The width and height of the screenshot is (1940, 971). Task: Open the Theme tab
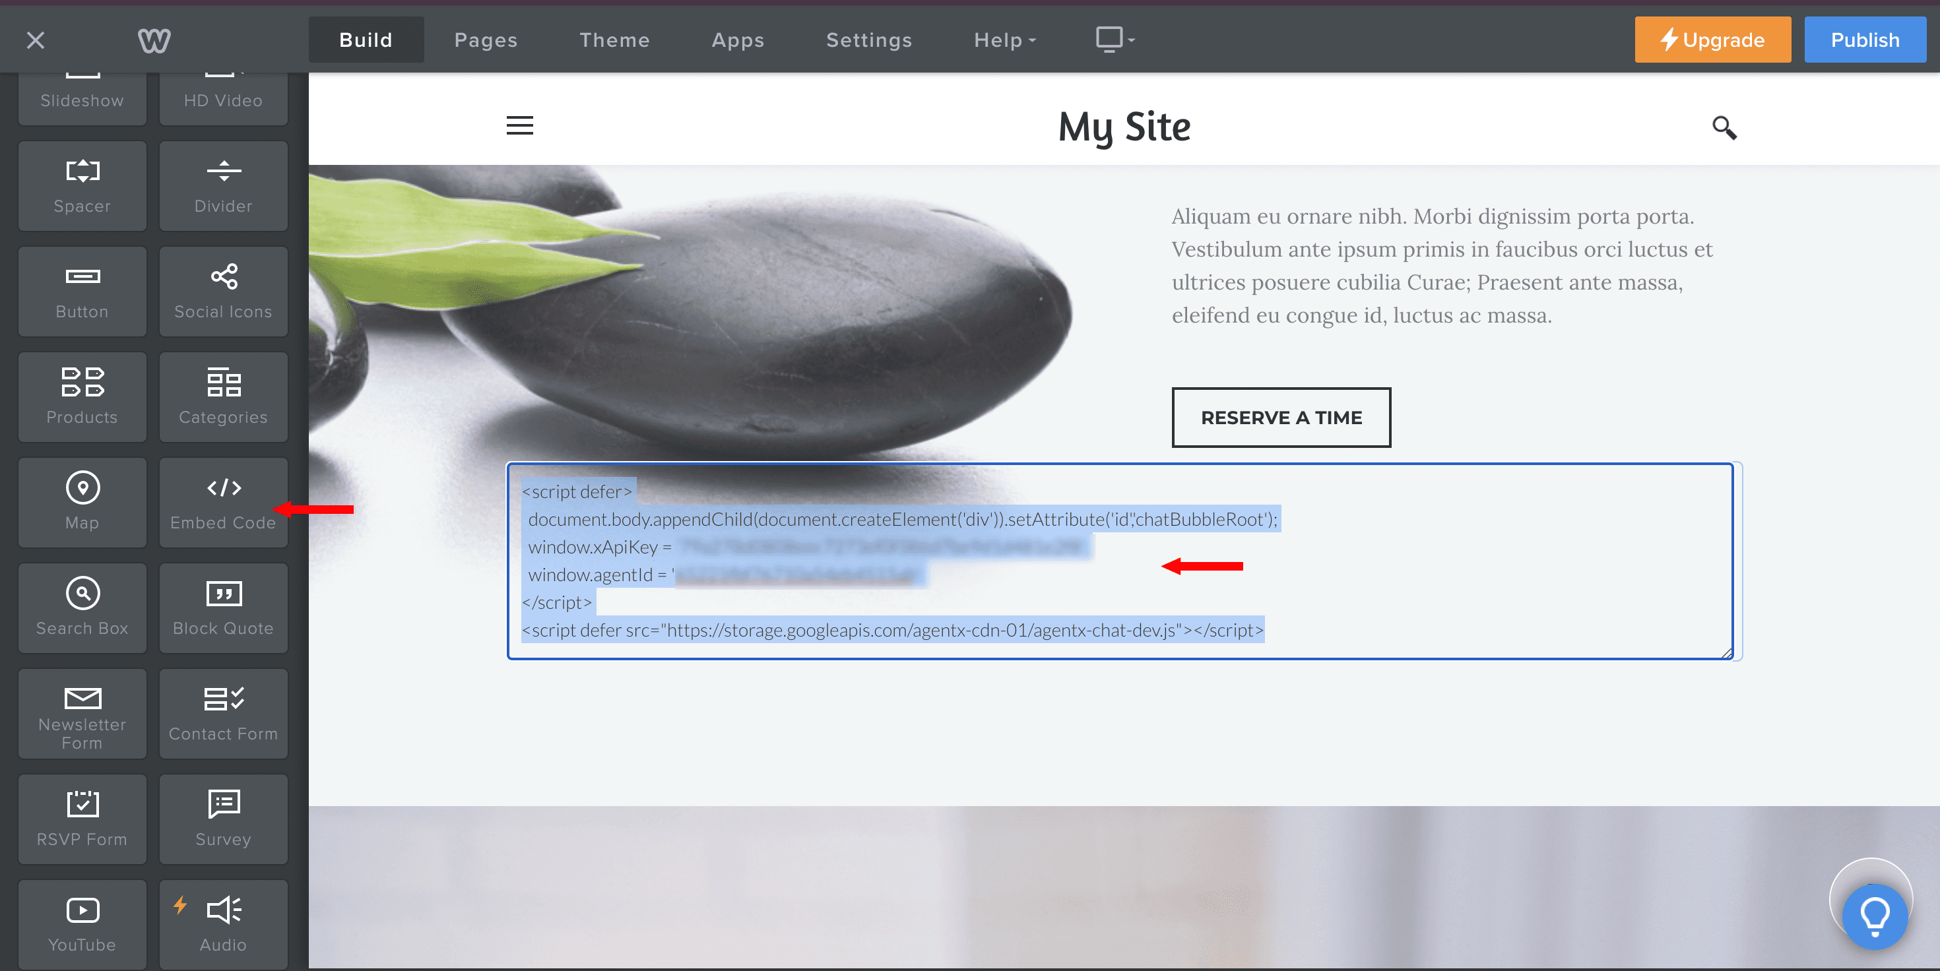click(x=614, y=40)
